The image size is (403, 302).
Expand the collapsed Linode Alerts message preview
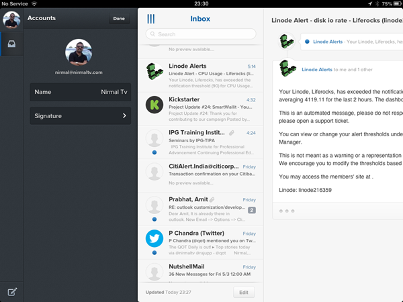(351, 42)
